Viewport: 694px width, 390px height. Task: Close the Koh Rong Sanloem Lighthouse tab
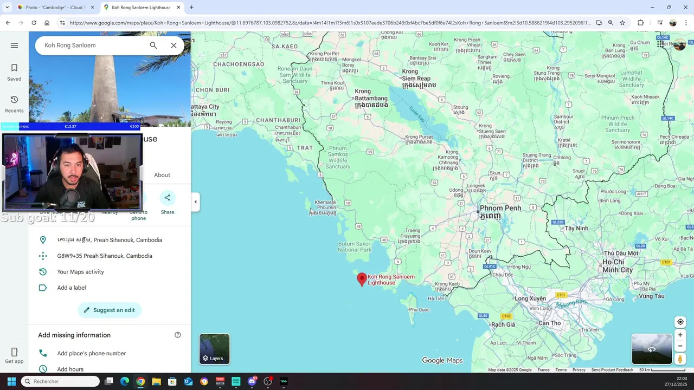(x=178, y=8)
